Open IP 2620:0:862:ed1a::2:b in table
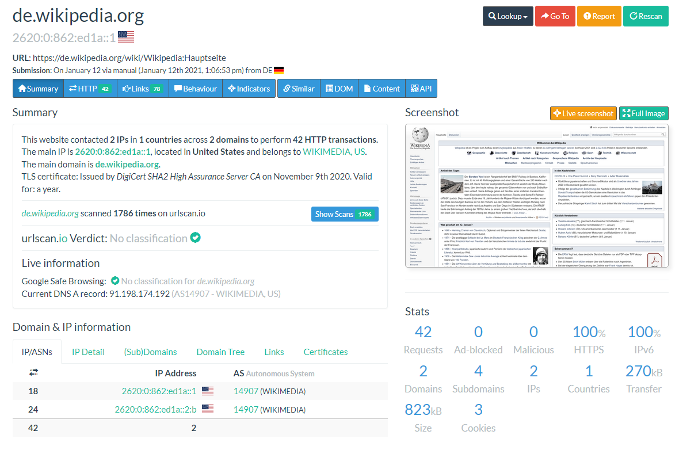 (x=155, y=409)
